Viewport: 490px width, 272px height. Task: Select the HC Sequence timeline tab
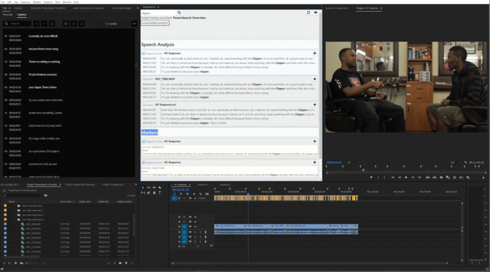180,184
